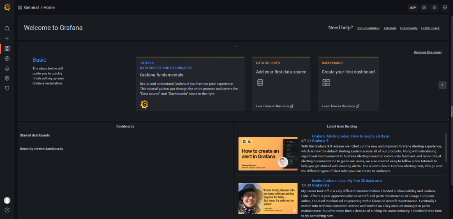Click the dashboards grid icon beside General

(x=20, y=7)
